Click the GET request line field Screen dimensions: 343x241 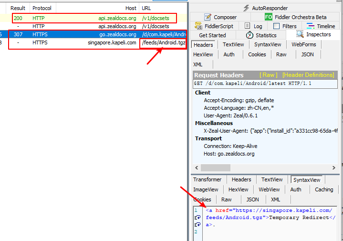tap(265, 84)
